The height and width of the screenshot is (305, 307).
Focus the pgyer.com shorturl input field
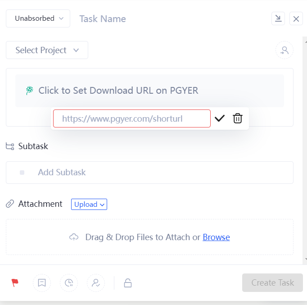point(131,118)
